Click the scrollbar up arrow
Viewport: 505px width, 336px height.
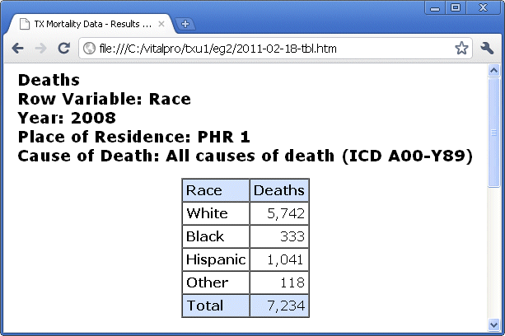pos(493,70)
